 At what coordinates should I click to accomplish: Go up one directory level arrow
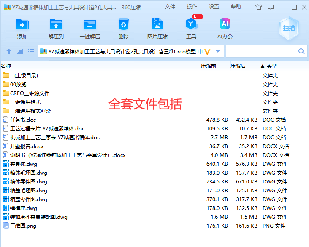(x=9, y=51)
